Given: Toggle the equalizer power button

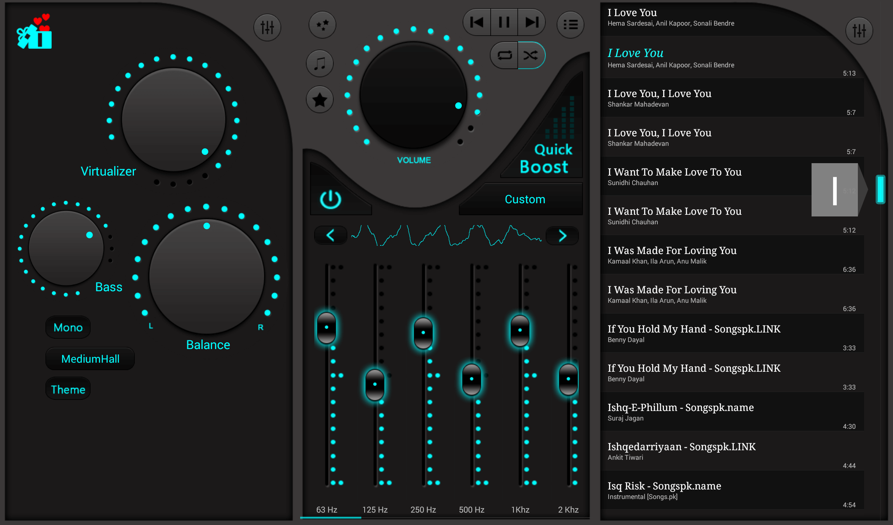Looking at the screenshot, I should (330, 200).
